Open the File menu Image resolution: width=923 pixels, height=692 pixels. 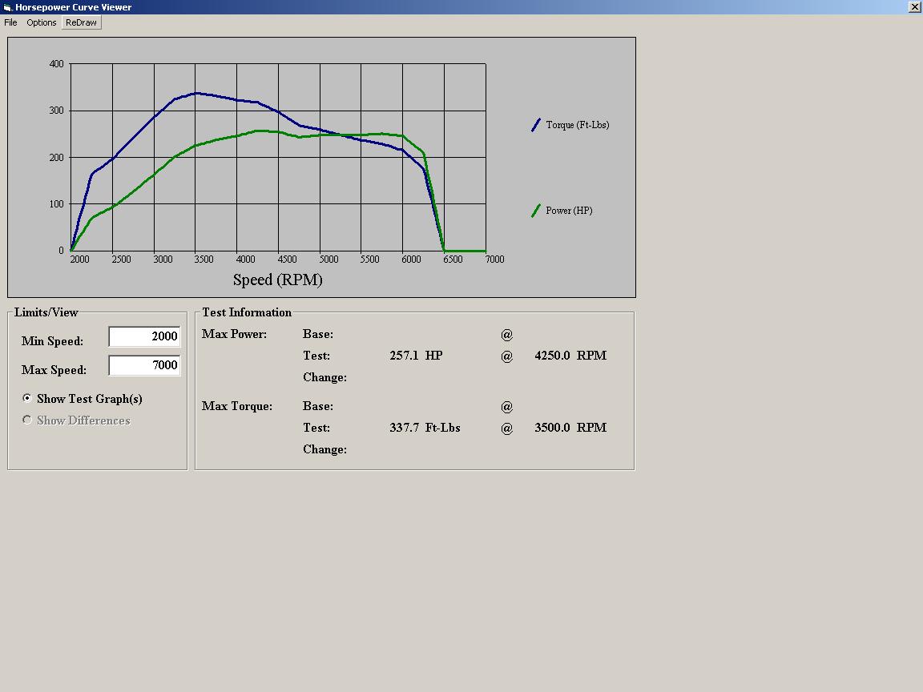[10, 22]
